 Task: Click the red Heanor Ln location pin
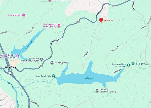pos(101,20)
